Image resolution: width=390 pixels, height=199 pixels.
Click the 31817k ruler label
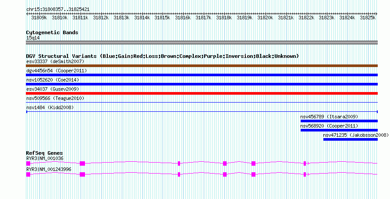204,18
